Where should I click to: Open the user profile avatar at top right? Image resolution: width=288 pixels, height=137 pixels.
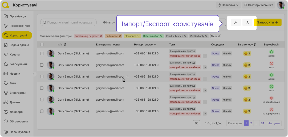click(x=281, y=5)
